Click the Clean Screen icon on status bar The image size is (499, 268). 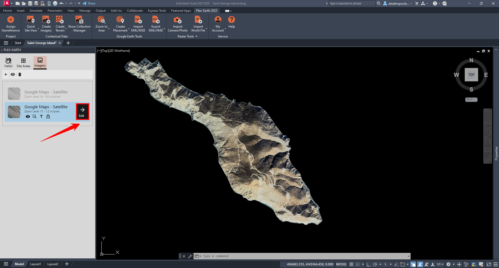point(489,264)
